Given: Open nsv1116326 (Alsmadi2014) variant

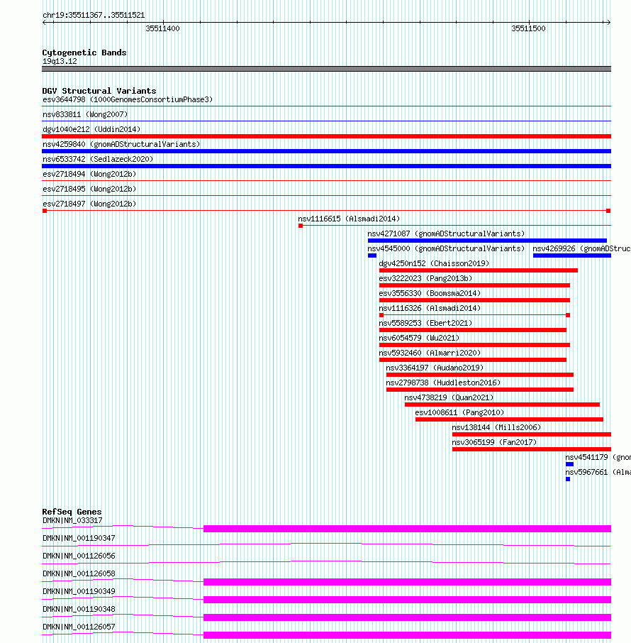Looking at the screenshot, I should tap(430, 309).
